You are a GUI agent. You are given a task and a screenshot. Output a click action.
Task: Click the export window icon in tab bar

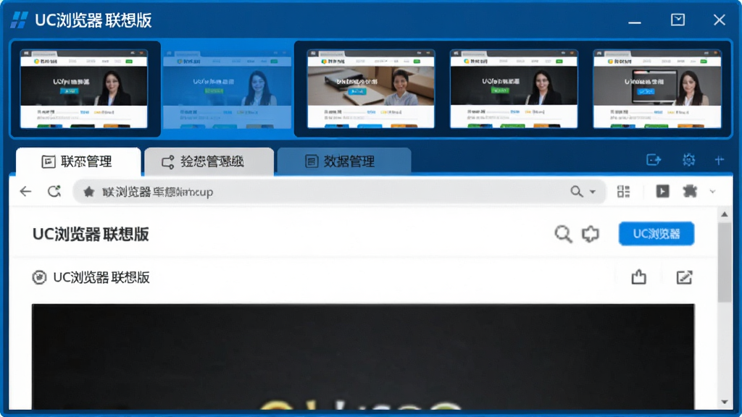pyautogui.click(x=654, y=160)
